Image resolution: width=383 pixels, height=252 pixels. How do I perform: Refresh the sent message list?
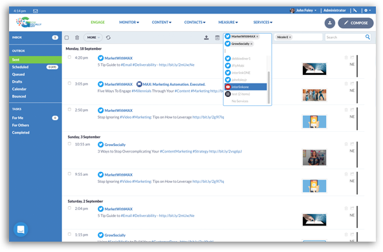[108, 37]
